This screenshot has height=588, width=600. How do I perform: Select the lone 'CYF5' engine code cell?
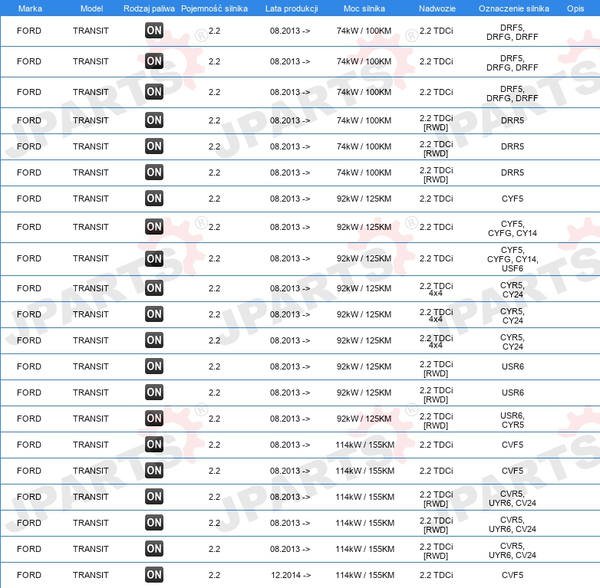513,199
